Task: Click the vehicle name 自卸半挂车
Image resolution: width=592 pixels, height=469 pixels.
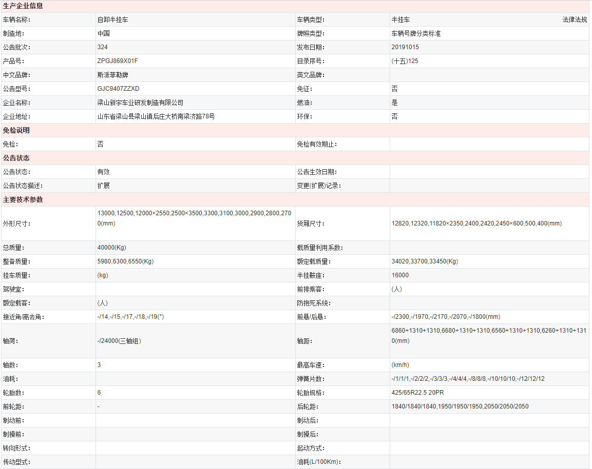Action: click(112, 19)
